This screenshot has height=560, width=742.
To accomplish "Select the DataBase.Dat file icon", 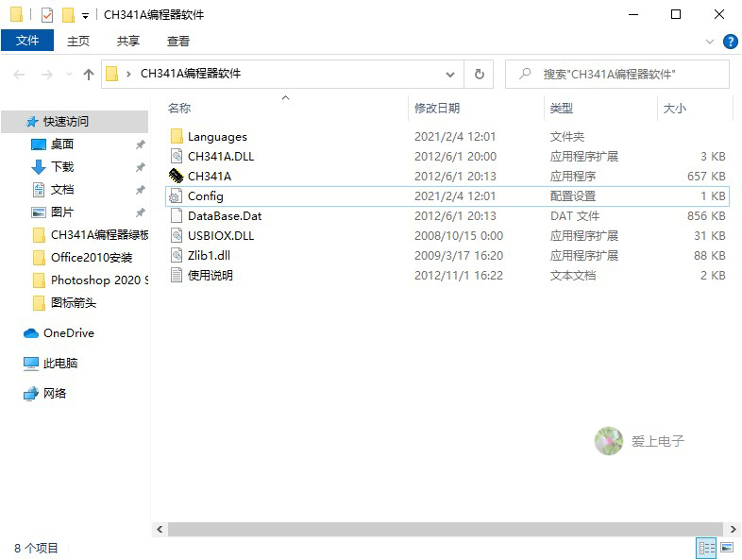I will coord(177,216).
